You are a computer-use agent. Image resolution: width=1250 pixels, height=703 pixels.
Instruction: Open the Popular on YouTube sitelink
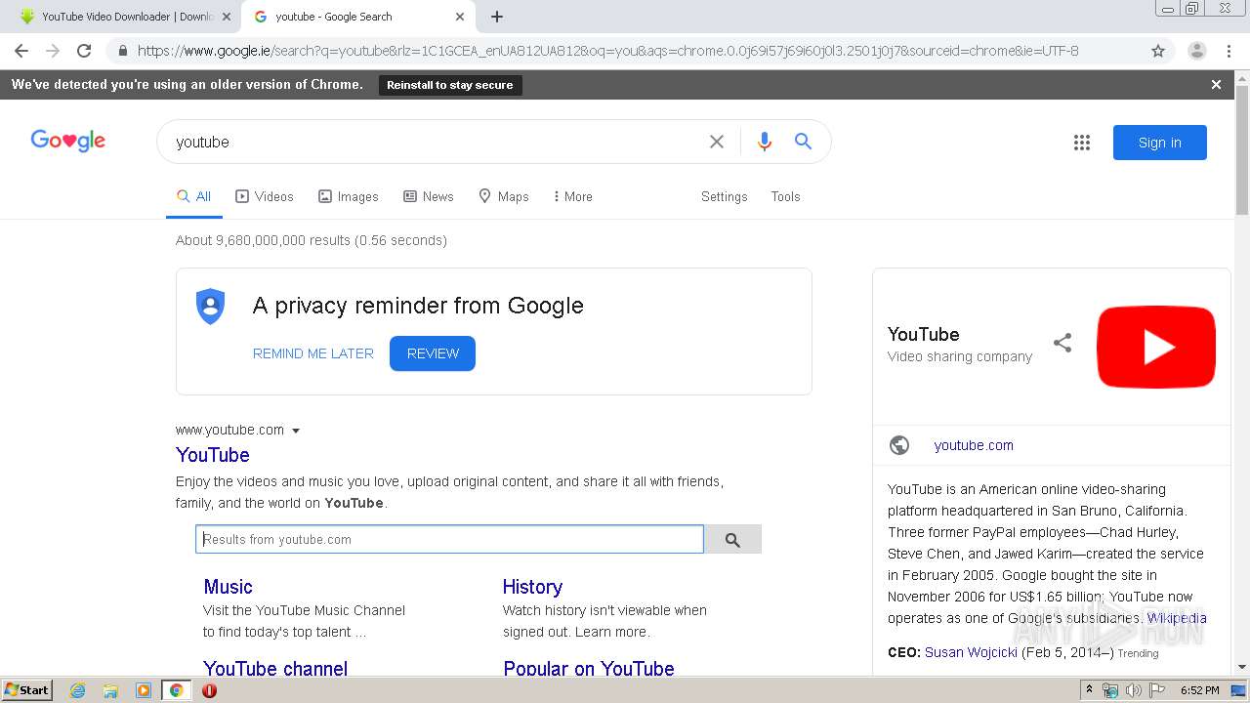click(589, 669)
